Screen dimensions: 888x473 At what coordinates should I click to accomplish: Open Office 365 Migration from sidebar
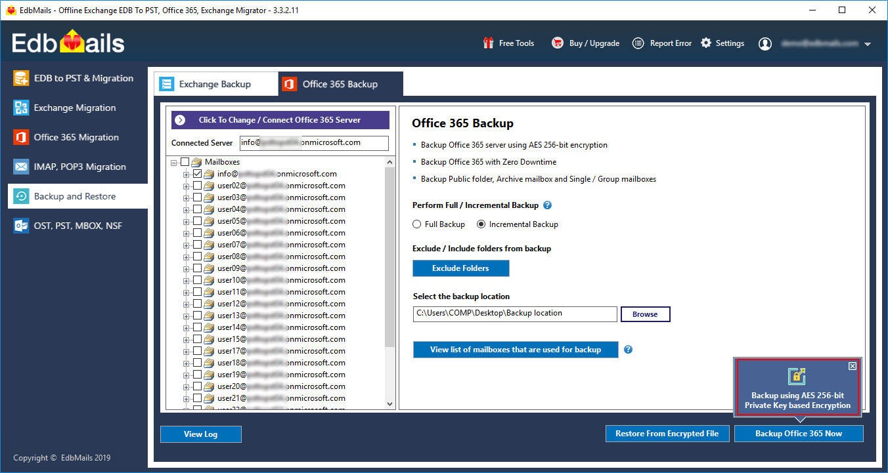point(78,137)
